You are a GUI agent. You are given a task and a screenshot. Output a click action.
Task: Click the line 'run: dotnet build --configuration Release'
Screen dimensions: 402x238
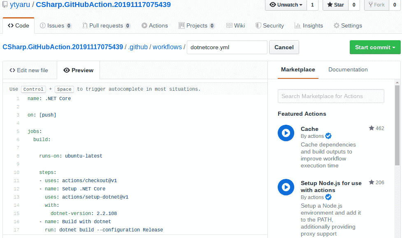104,229
